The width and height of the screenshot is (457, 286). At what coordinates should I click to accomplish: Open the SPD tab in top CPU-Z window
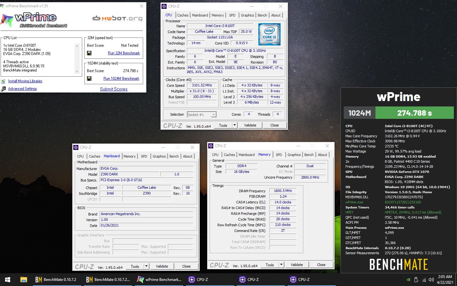232,15
